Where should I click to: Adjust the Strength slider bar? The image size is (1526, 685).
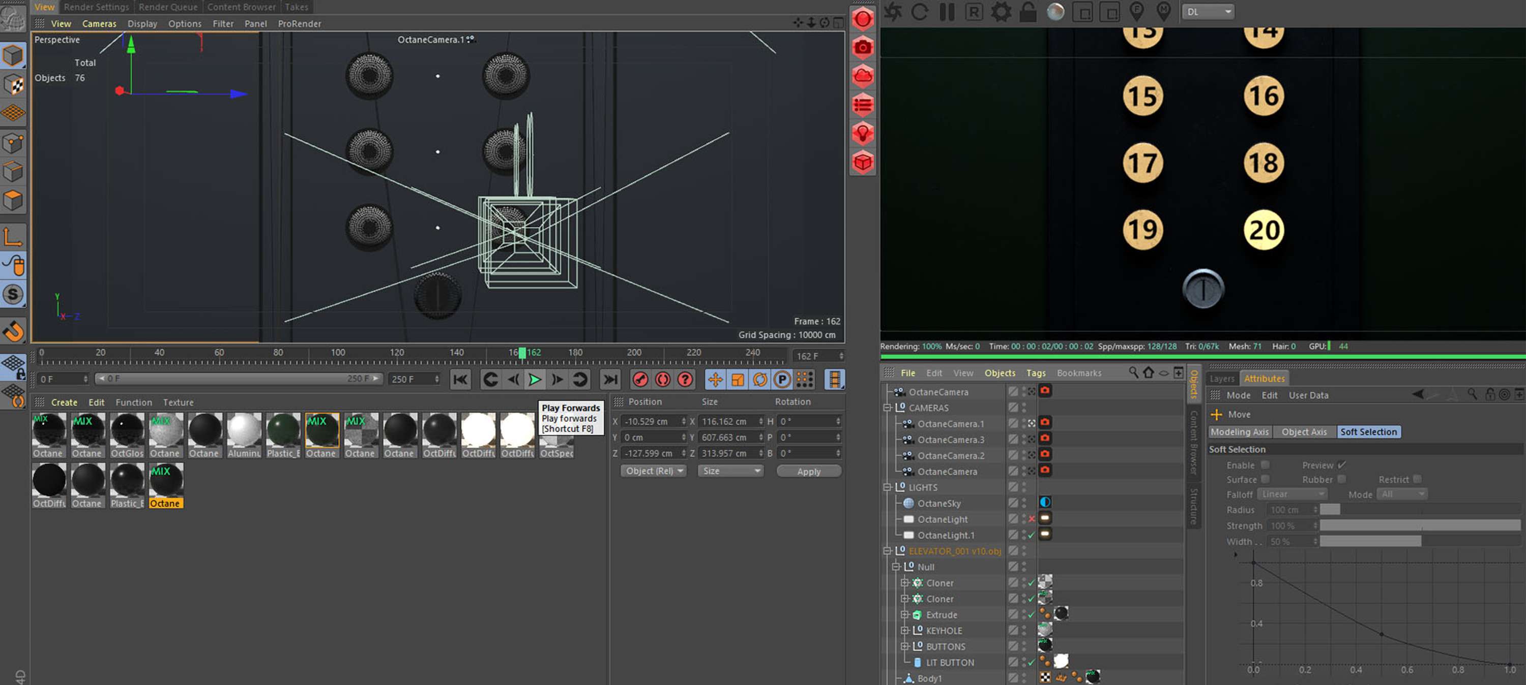tap(1419, 526)
